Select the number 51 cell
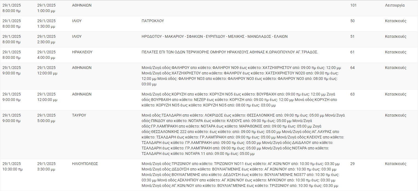 (352, 36)
